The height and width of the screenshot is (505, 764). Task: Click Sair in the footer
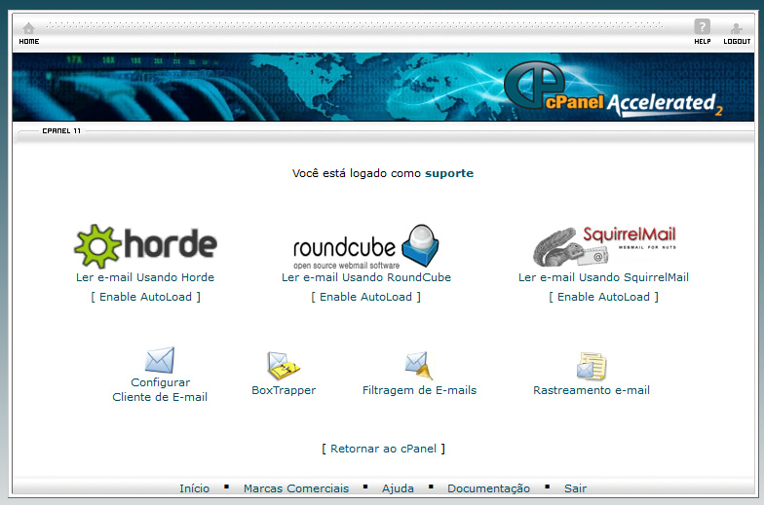[x=575, y=488]
